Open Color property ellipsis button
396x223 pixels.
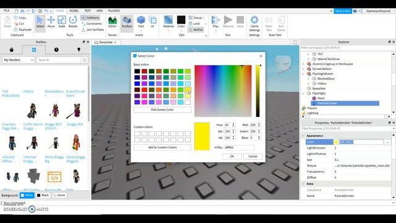(x=387, y=142)
